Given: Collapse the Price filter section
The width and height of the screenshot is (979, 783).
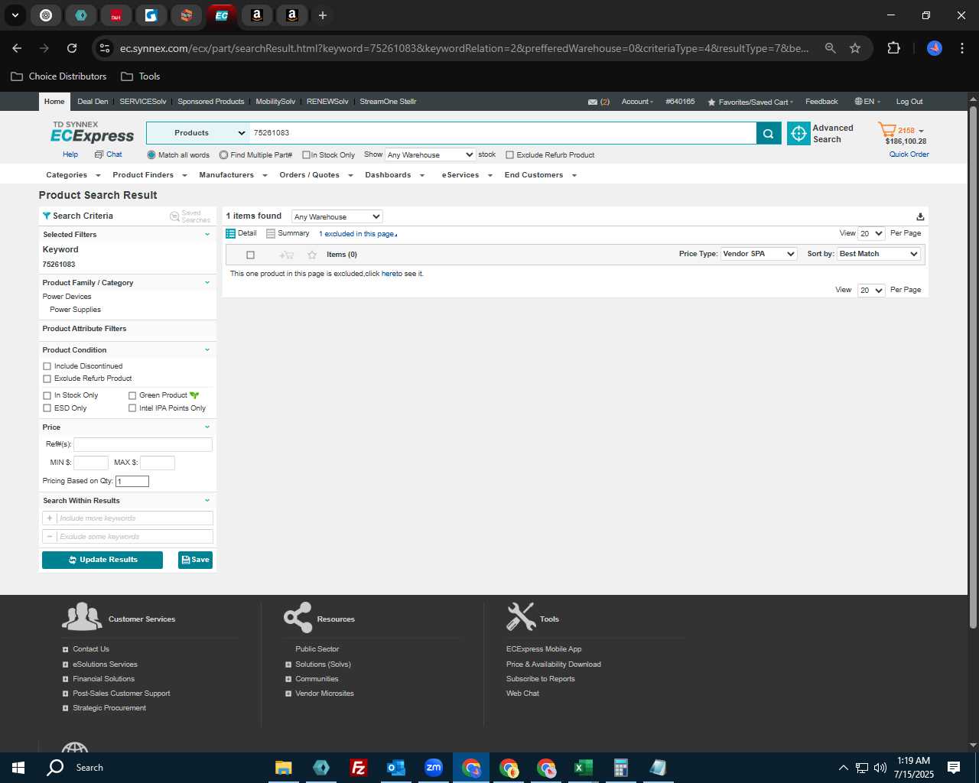Looking at the screenshot, I should click(x=207, y=427).
